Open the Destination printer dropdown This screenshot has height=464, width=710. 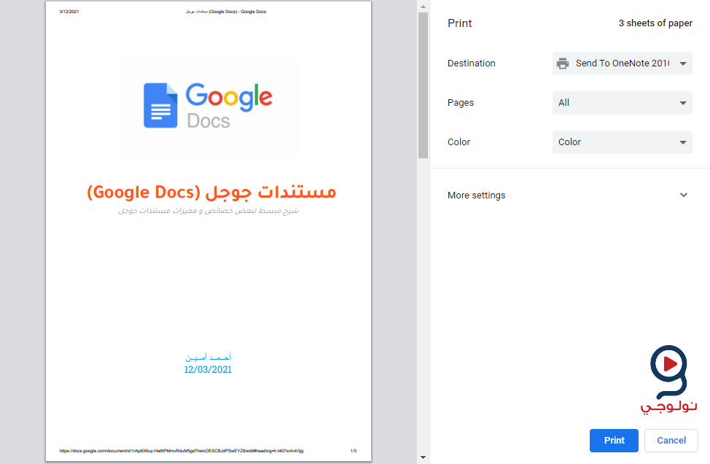click(x=622, y=63)
